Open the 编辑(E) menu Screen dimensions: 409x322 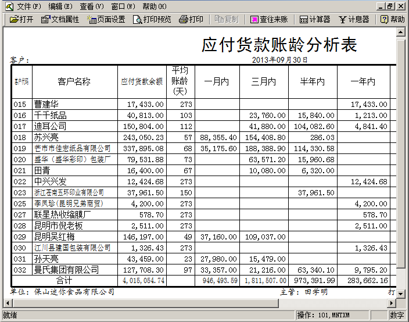[x=60, y=6]
